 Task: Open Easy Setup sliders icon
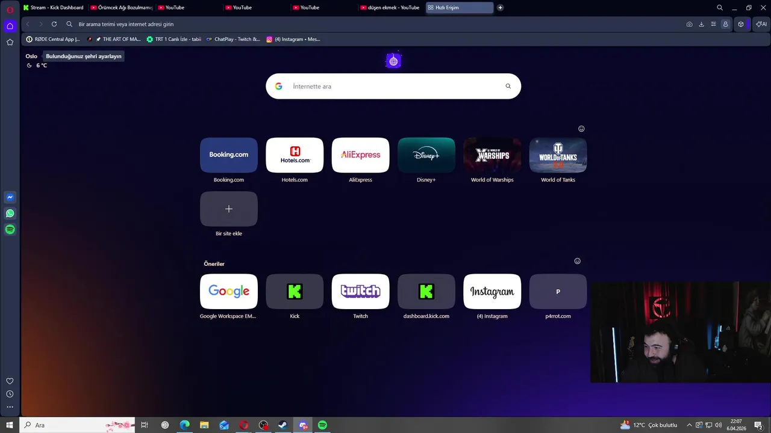713,24
